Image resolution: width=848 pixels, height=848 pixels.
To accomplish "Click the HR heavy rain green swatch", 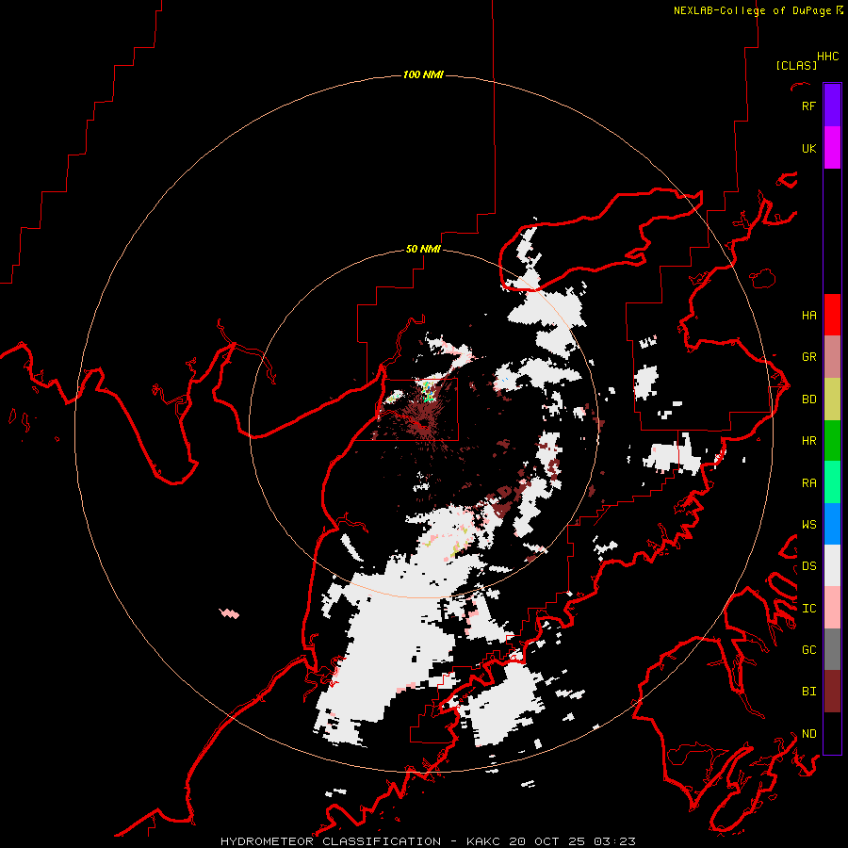I will coord(832,441).
